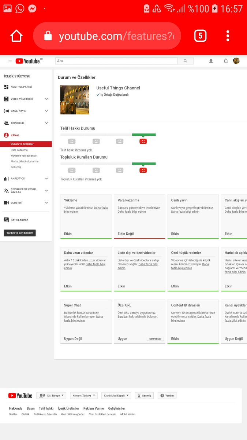Screen dimensions: 247x440
Task: Click the Useful Things Channel thumbnail
Action: pos(75,100)
